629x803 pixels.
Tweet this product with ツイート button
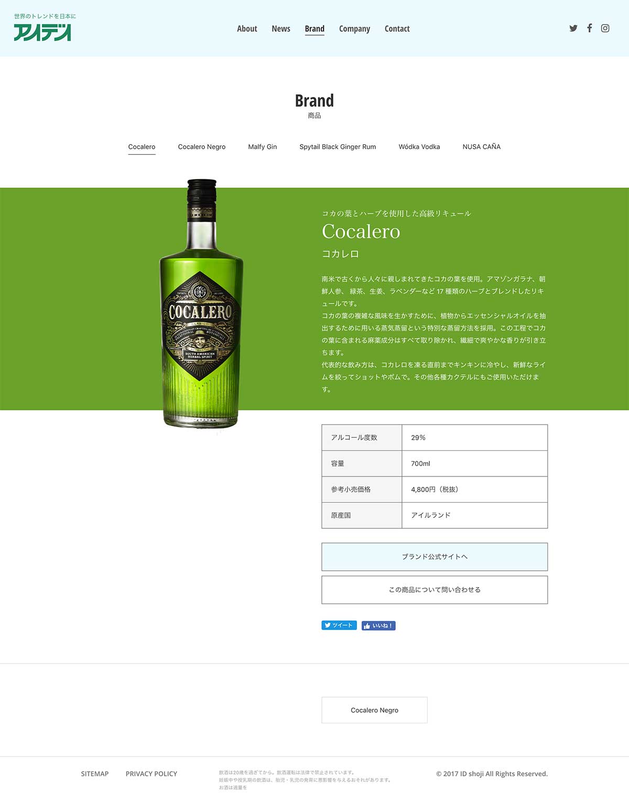tap(339, 625)
